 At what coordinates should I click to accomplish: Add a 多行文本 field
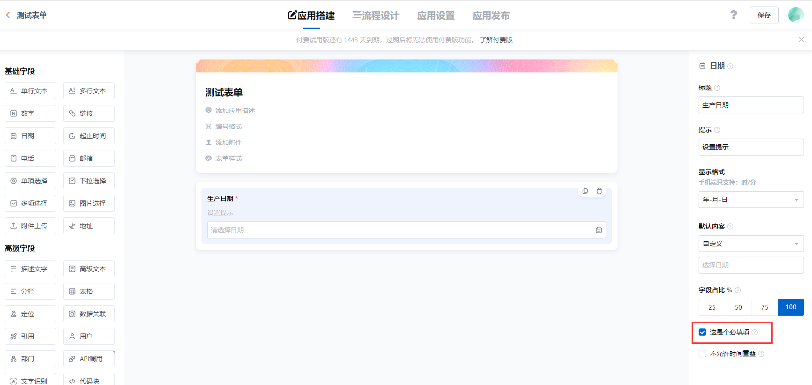(x=89, y=91)
